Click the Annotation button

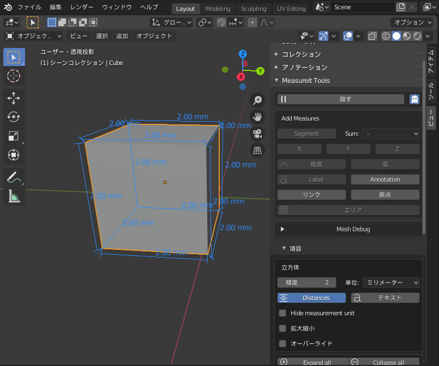point(385,179)
